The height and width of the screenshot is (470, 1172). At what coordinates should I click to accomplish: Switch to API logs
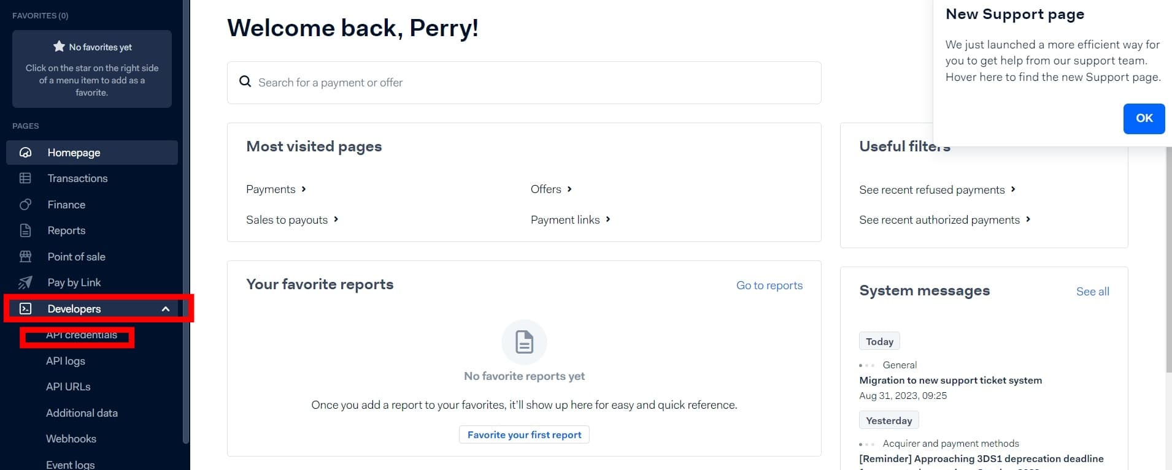(x=65, y=360)
